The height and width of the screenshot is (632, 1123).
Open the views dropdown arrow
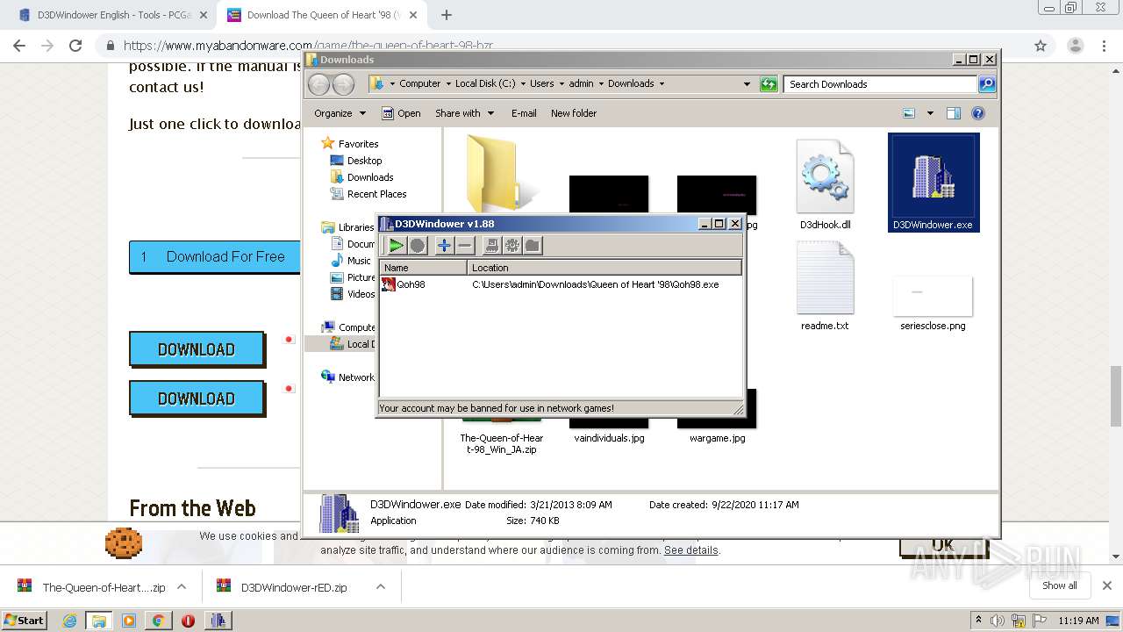pyautogui.click(x=929, y=113)
